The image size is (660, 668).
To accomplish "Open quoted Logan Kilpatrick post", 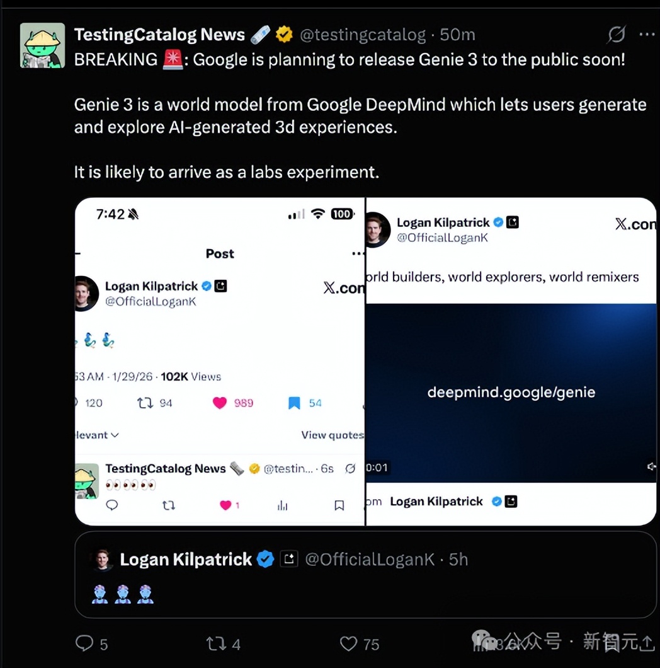I will point(365,574).
